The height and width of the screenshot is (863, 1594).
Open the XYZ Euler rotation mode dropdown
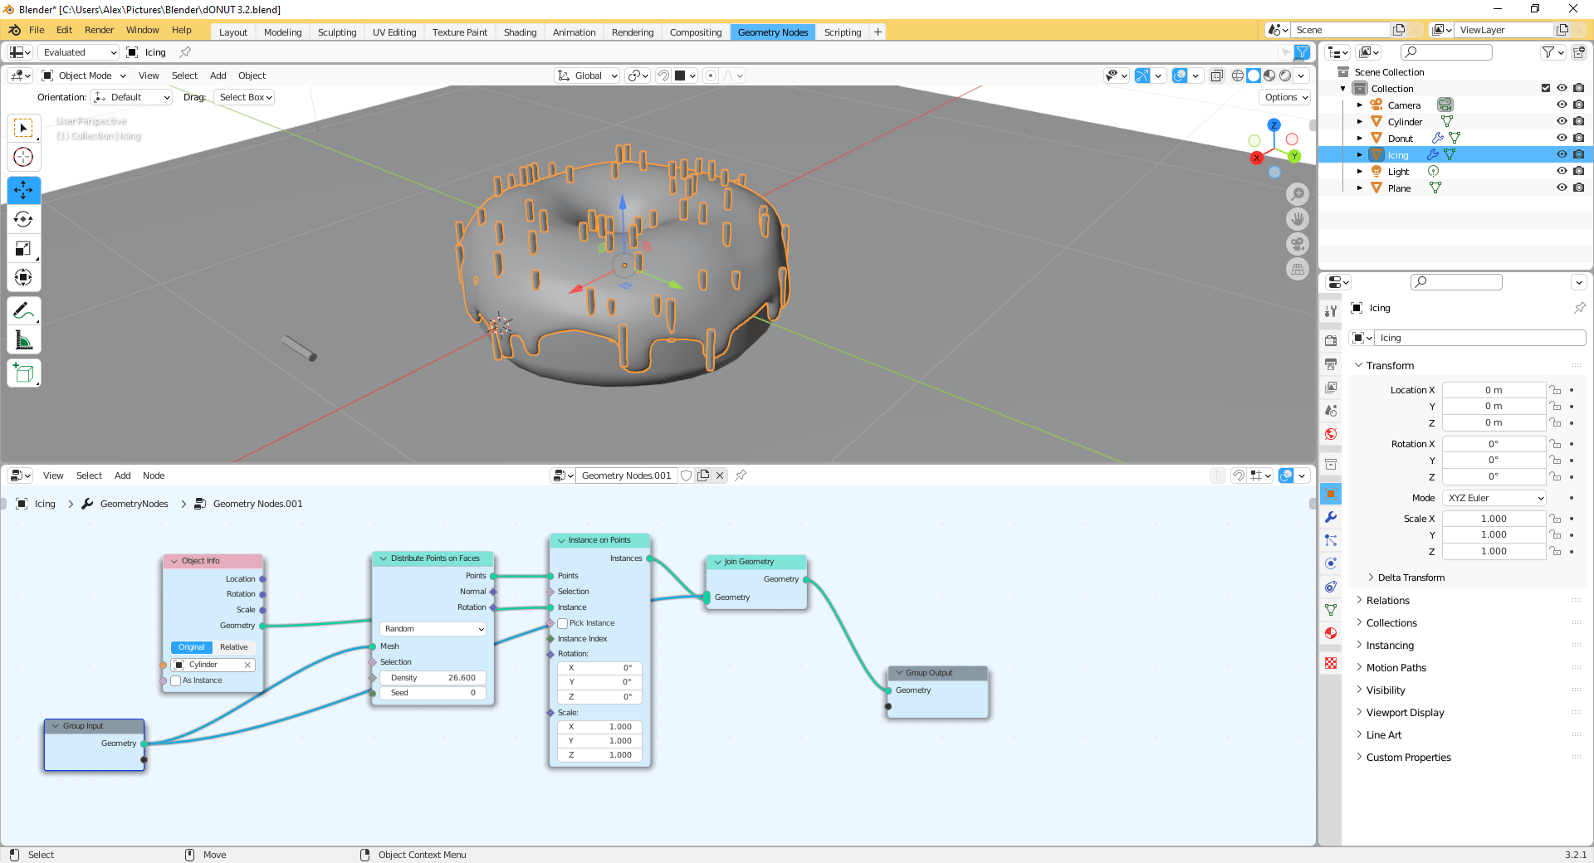click(x=1494, y=498)
